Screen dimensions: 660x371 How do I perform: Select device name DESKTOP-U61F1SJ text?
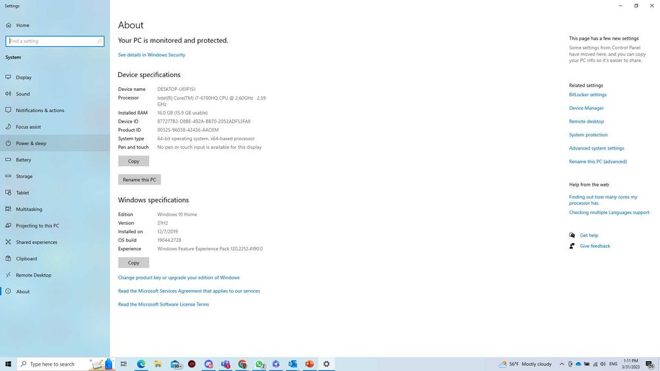click(176, 90)
